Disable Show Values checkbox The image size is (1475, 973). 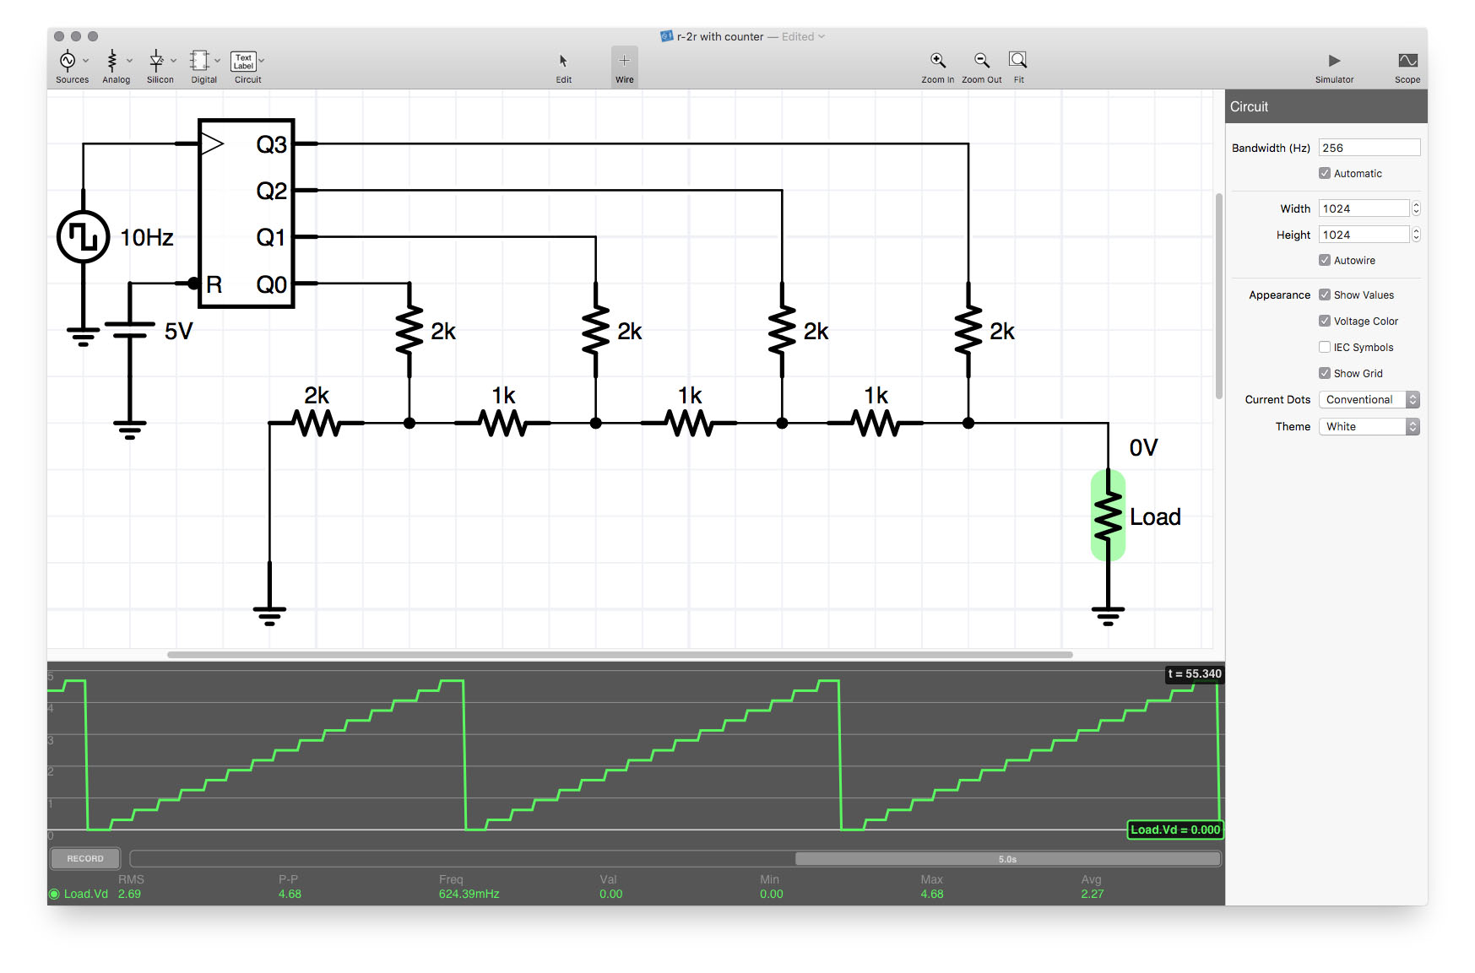point(1325,295)
